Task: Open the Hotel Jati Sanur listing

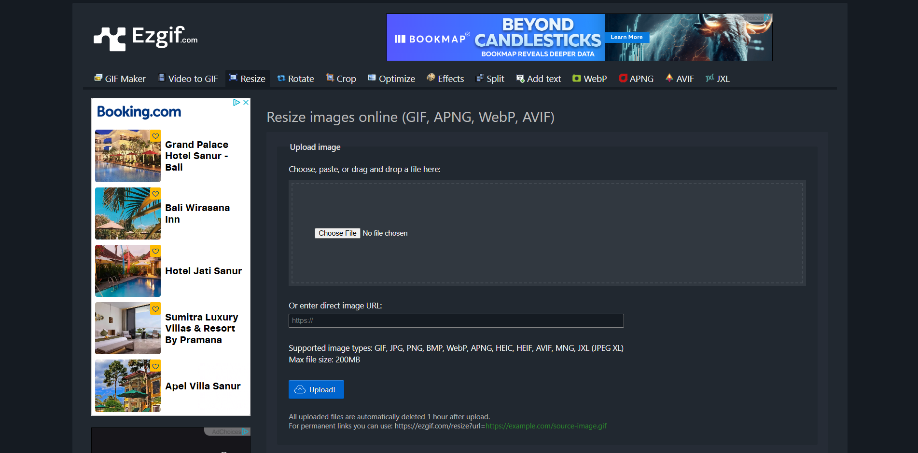Action: pyautogui.click(x=204, y=271)
